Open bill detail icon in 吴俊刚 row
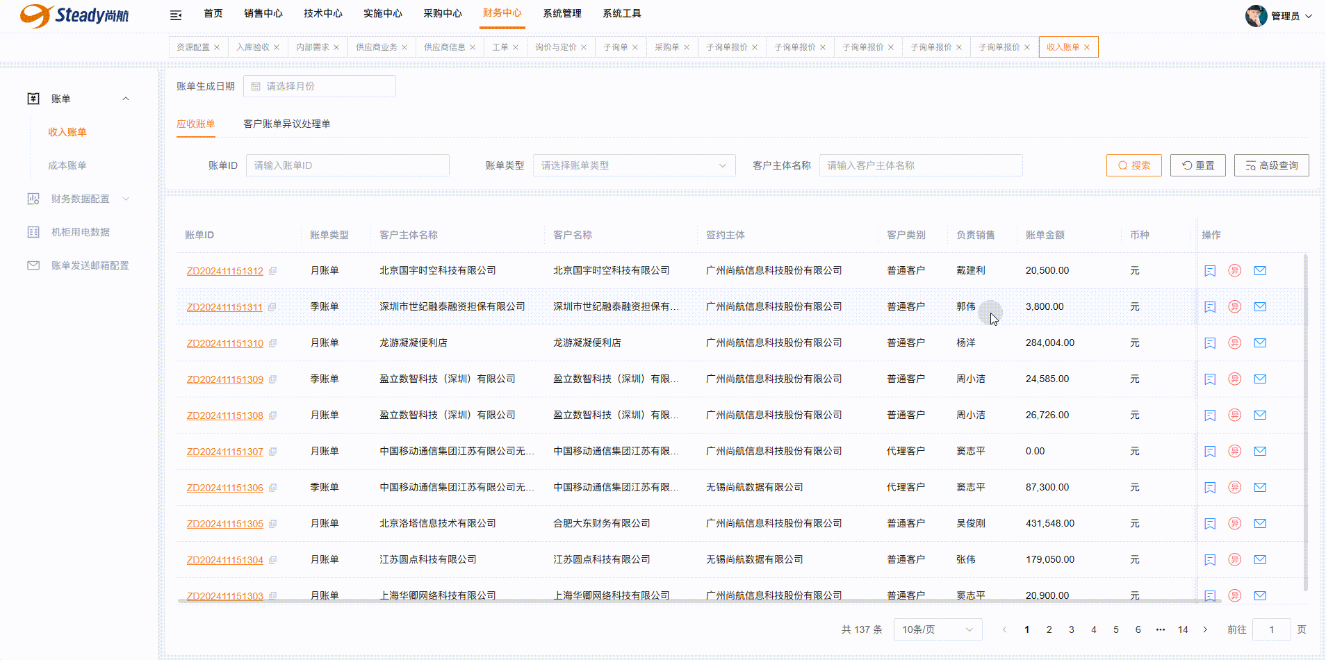Viewport: 1326px width, 660px height. pyautogui.click(x=1210, y=524)
